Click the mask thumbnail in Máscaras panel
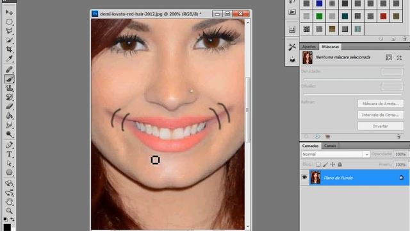This screenshot has width=410, height=231. coord(307,58)
